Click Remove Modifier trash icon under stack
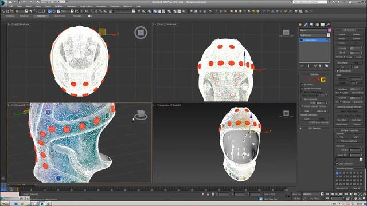Screen dimensions: 367x206 [x=320, y=66]
